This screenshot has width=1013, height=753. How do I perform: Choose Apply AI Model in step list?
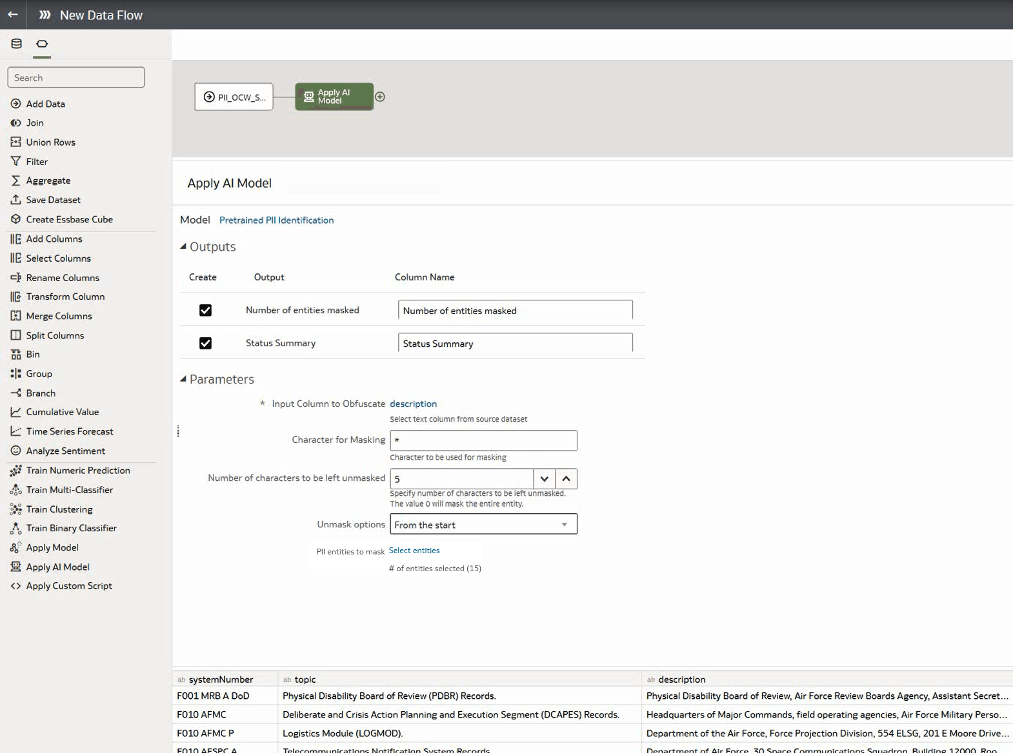57,567
